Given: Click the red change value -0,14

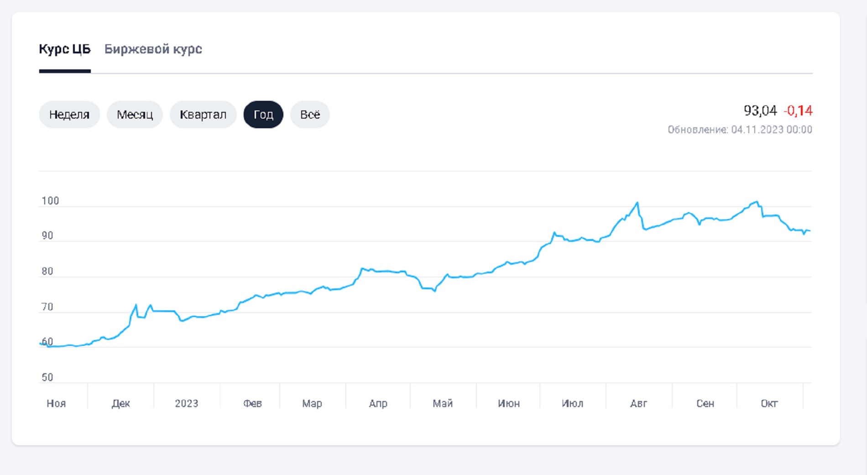Looking at the screenshot, I should tap(798, 110).
